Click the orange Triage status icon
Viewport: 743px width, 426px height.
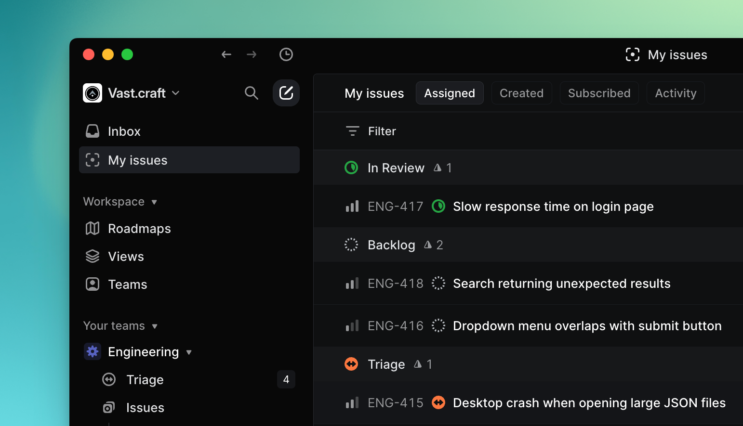pos(351,364)
